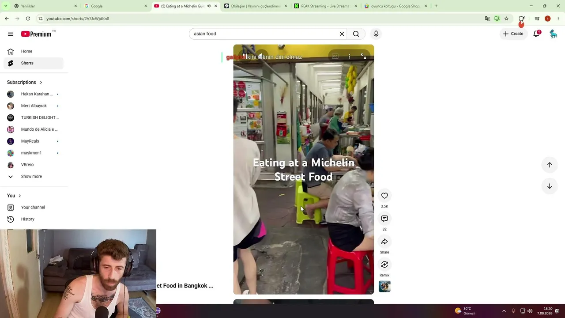Screen dimensions: 565x318
Task: Open browser extensions puzzle icon
Action: click(522, 19)
